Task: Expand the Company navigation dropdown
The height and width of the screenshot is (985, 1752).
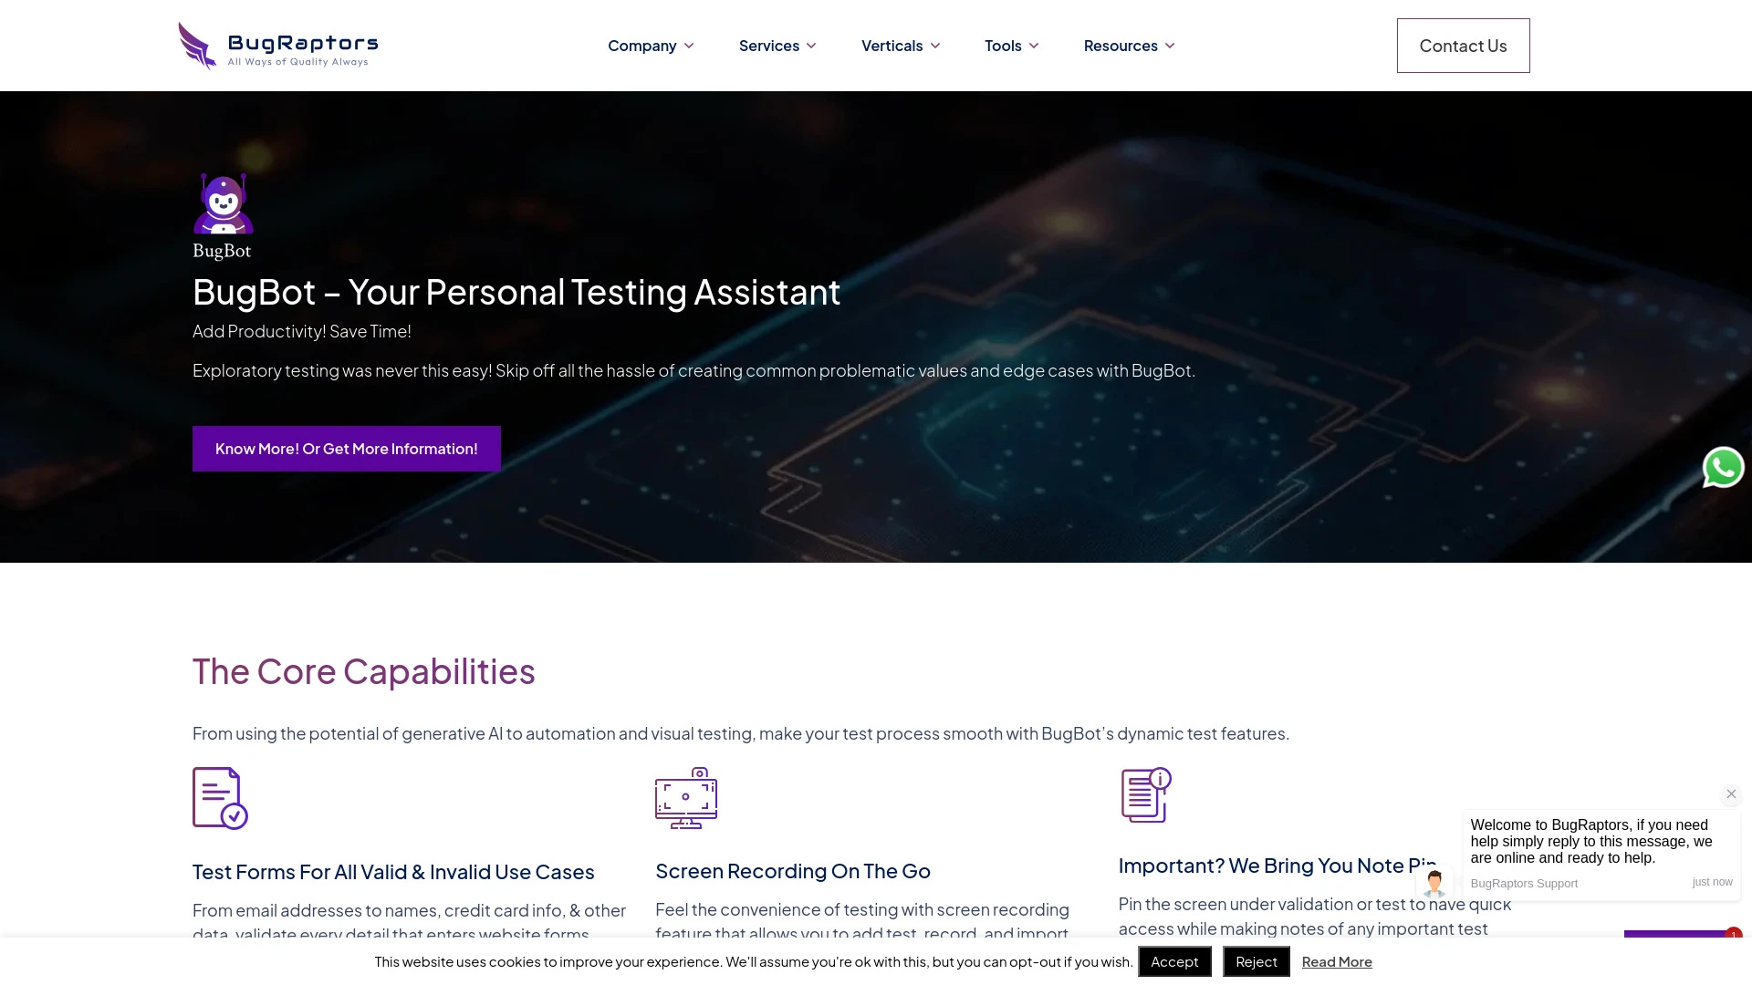Action: coord(650,45)
